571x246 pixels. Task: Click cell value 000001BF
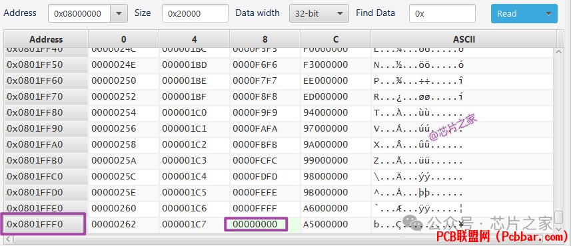coord(185,96)
